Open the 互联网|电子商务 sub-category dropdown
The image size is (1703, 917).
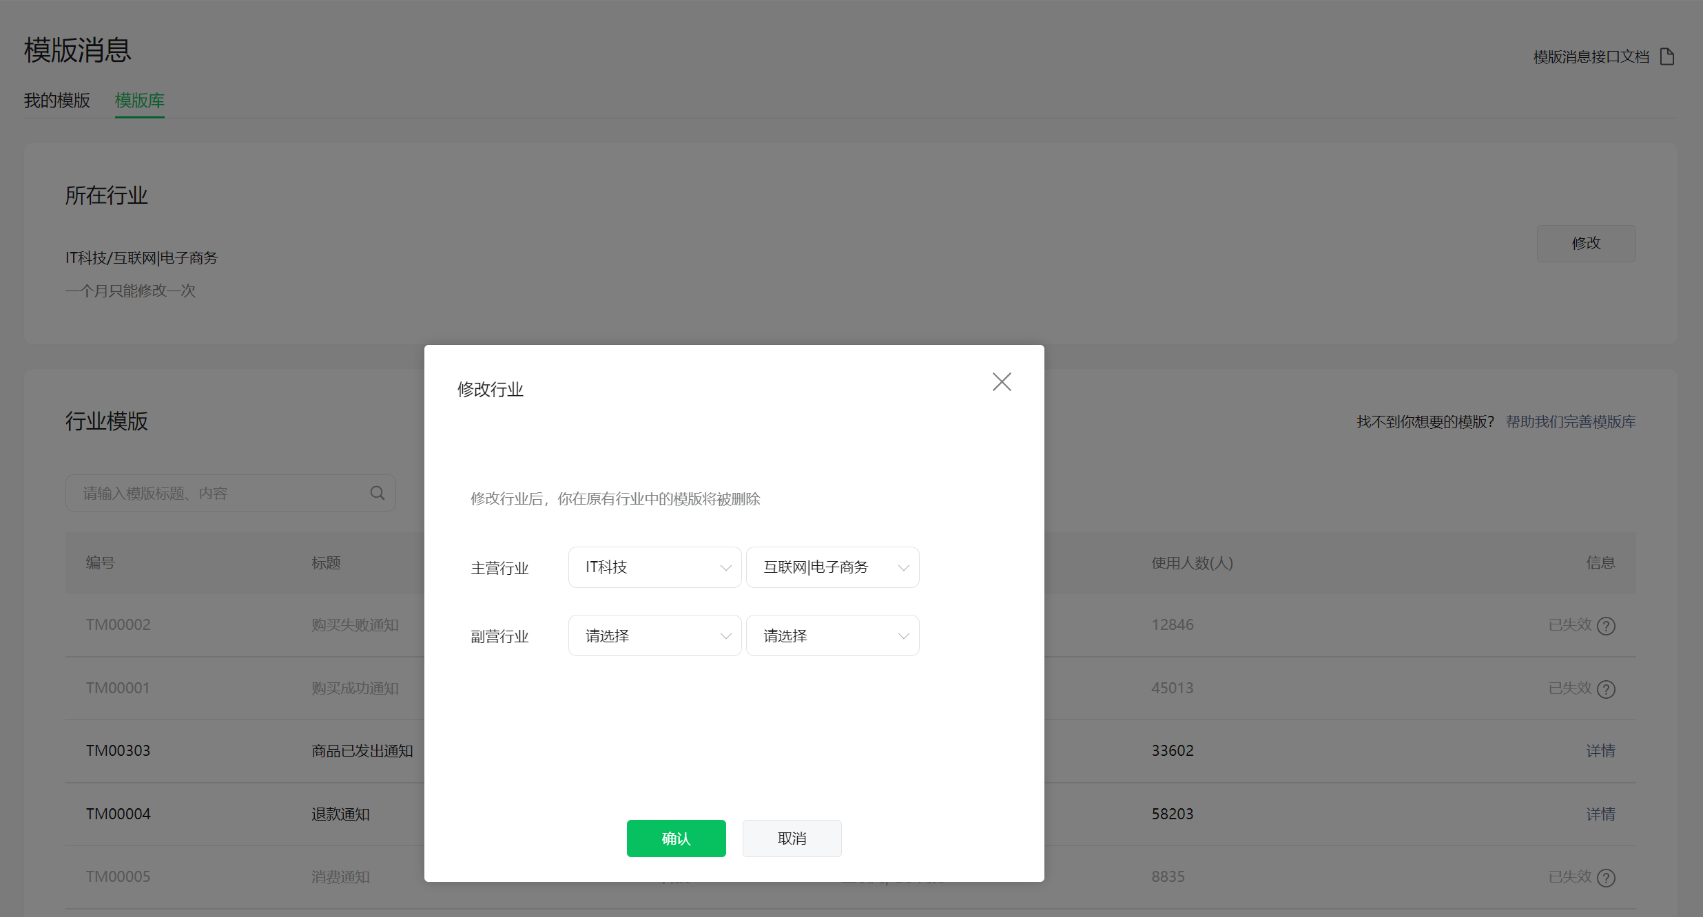pyautogui.click(x=832, y=567)
